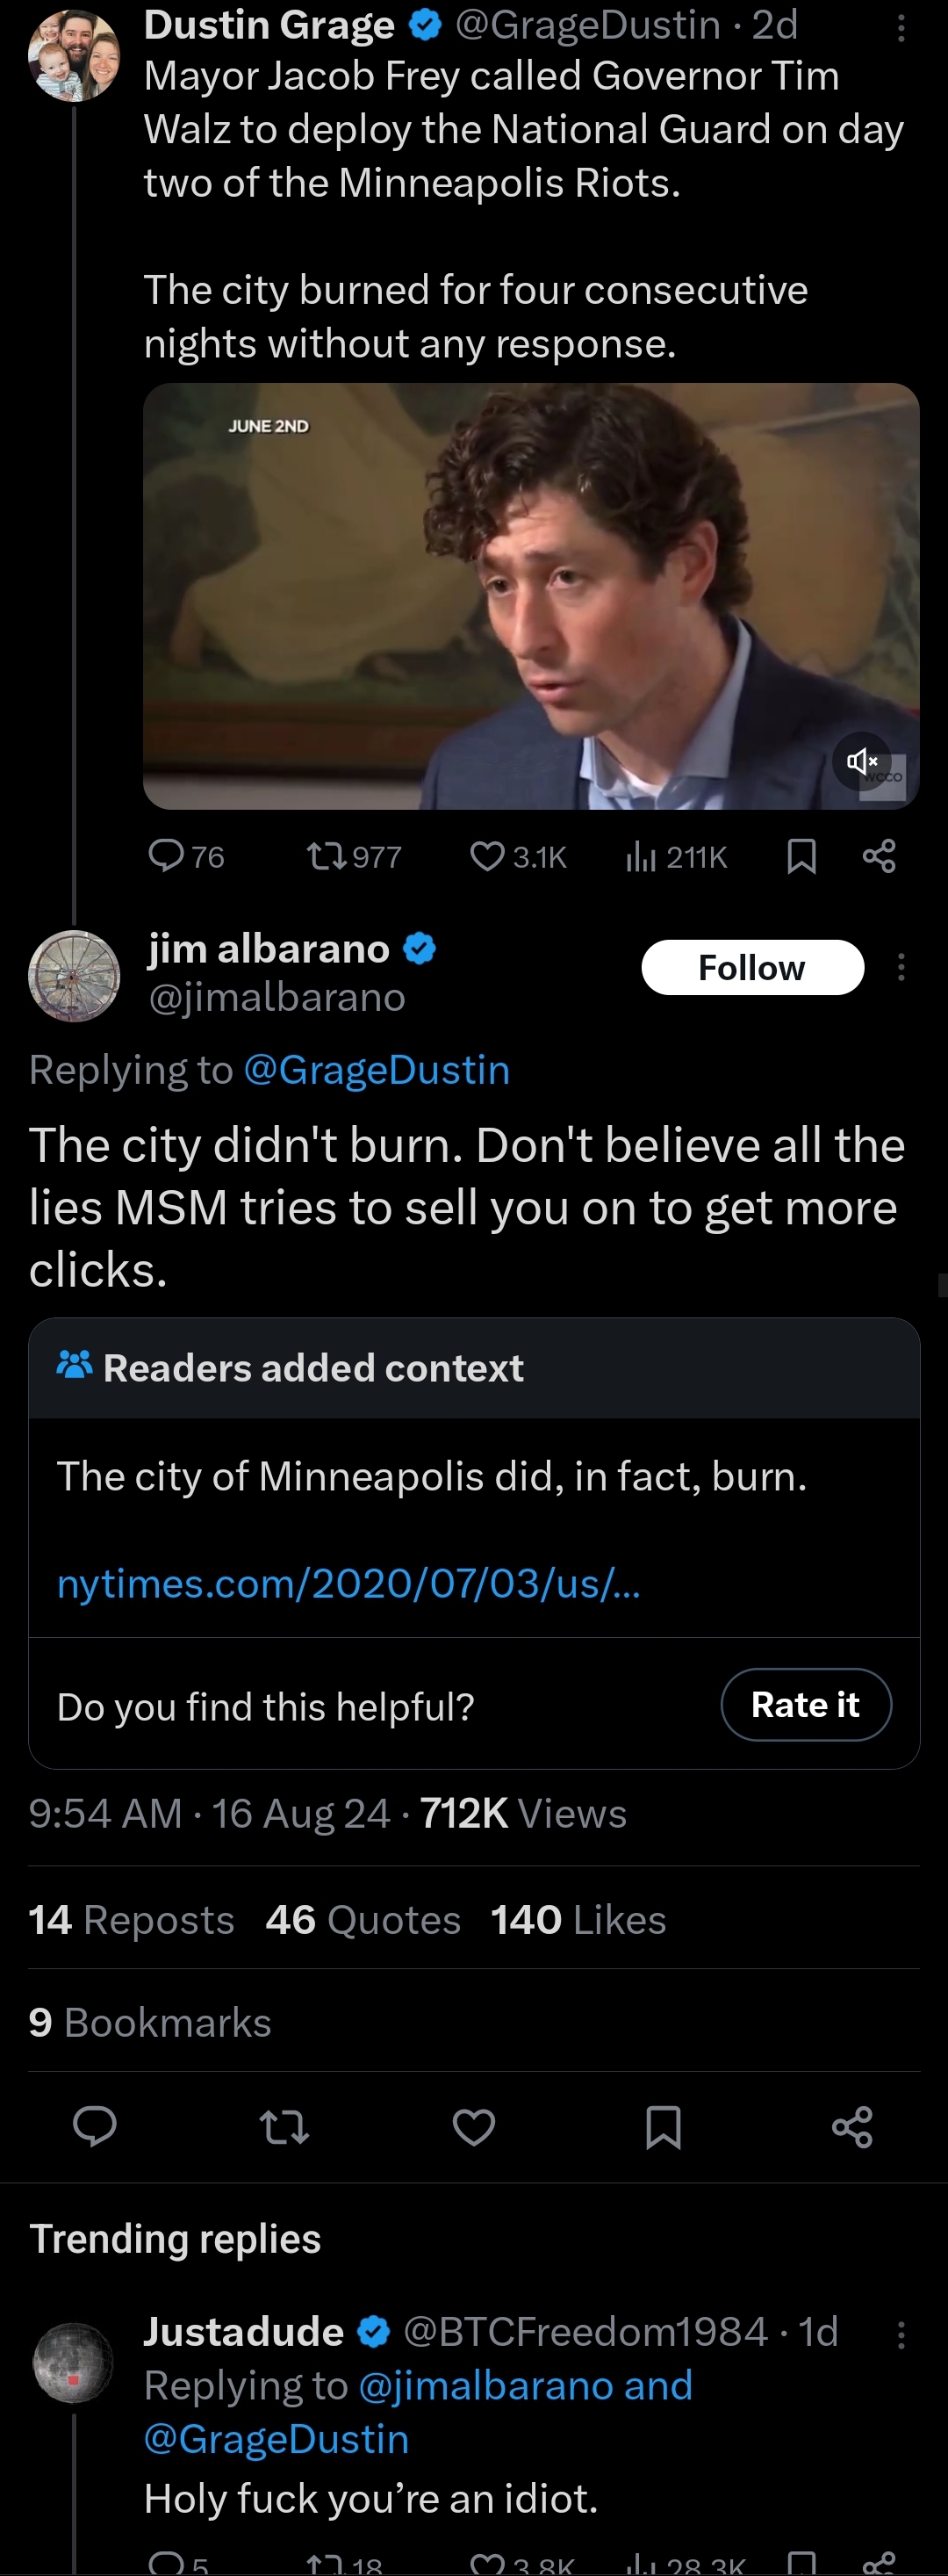The width and height of the screenshot is (948, 2576).
Task: Bookmark Dustin Grage's post
Action: 801,856
